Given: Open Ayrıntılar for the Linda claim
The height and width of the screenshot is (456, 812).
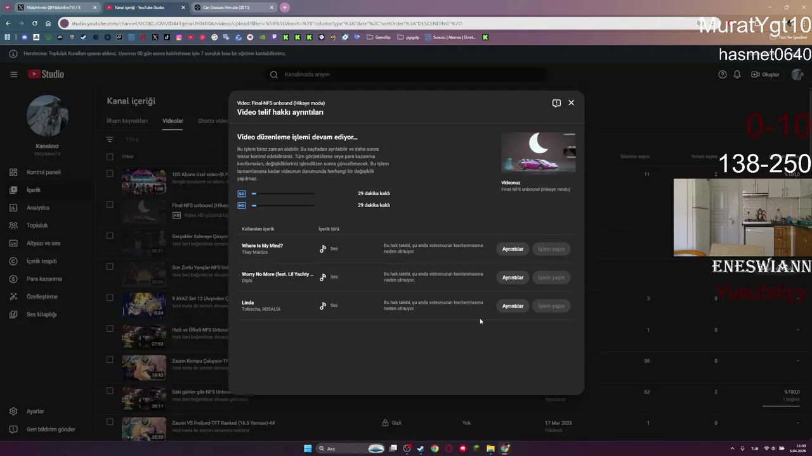Looking at the screenshot, I should [513, 306].
